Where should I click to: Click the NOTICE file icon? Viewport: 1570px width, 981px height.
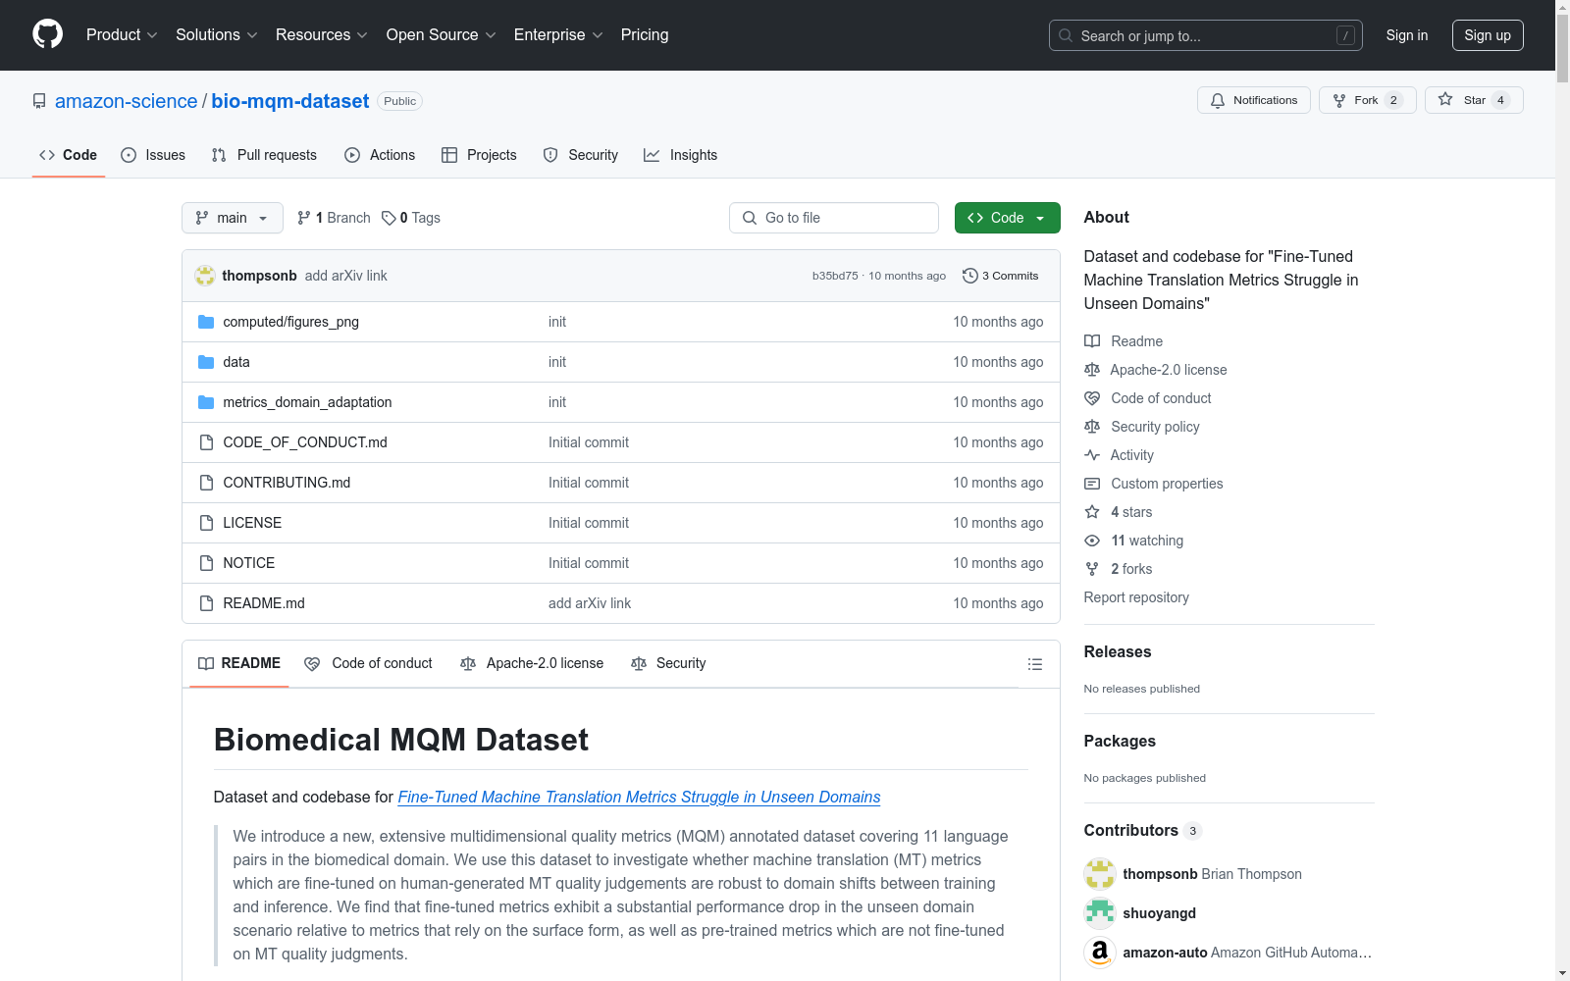click(206, 563)
